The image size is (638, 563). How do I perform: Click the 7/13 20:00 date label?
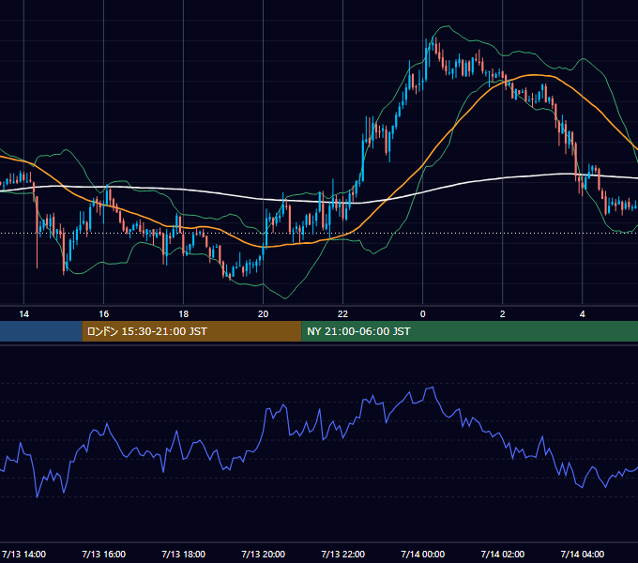(x=264, y=554)
